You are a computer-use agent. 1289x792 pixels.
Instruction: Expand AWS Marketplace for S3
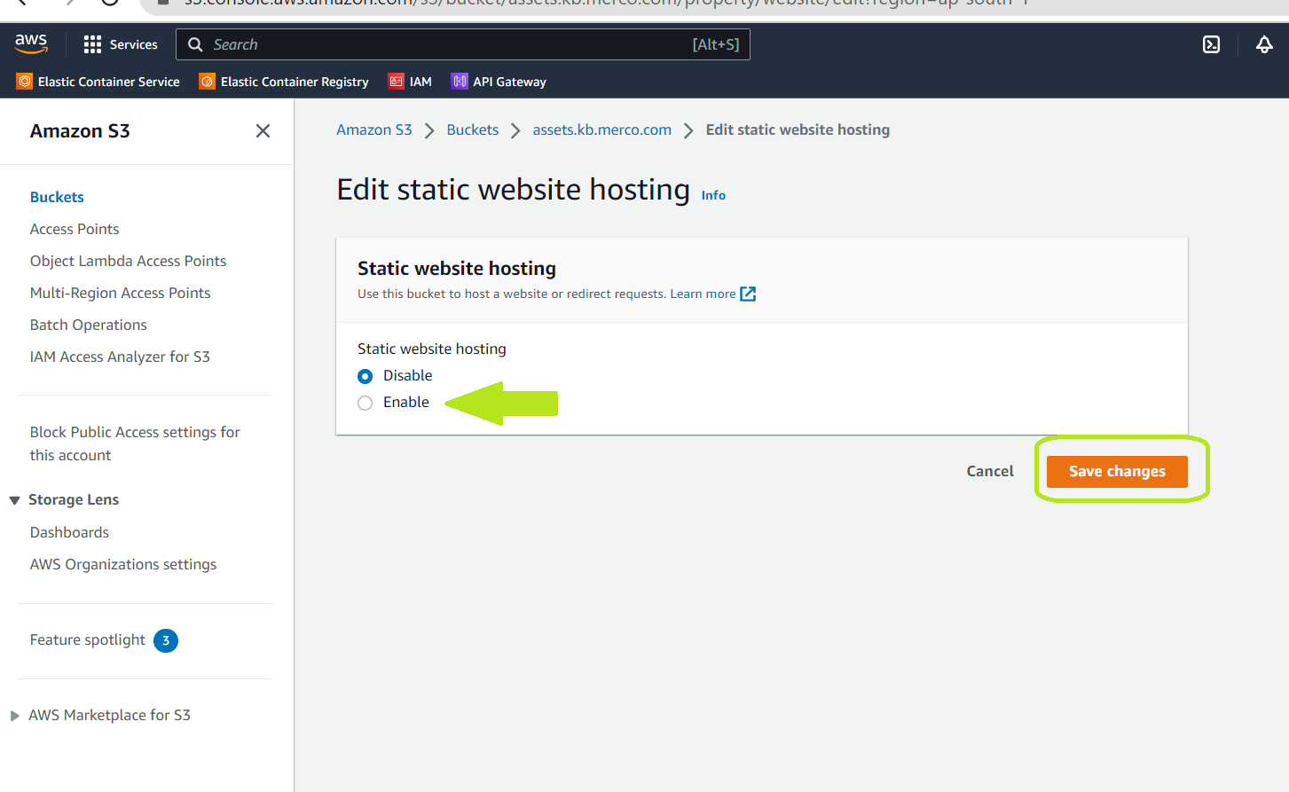[x=14, y=716]
